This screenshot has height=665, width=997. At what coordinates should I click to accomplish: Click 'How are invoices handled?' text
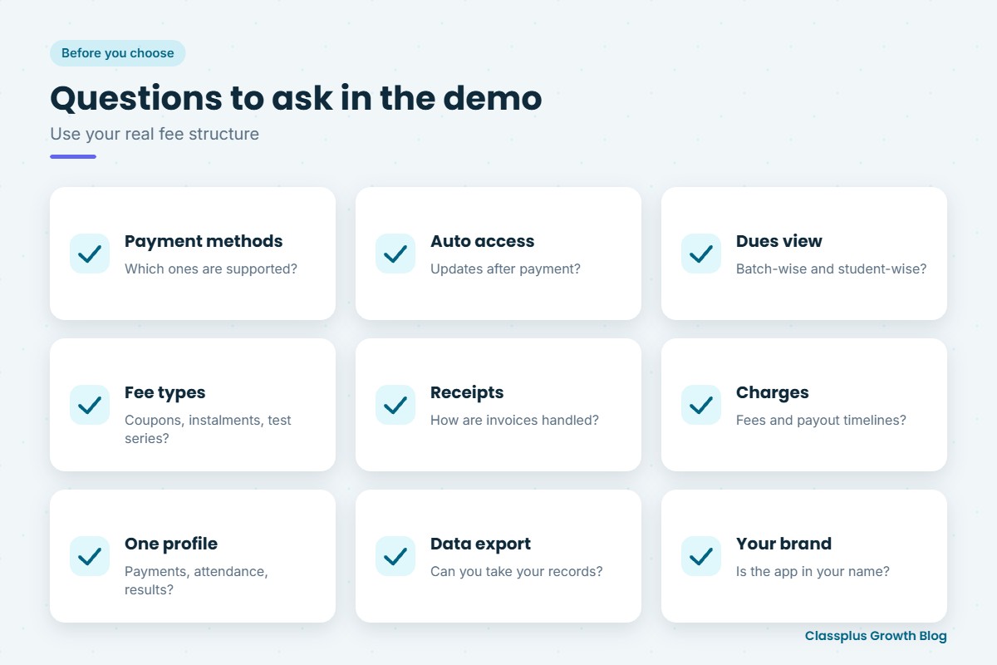pos(514,421)
